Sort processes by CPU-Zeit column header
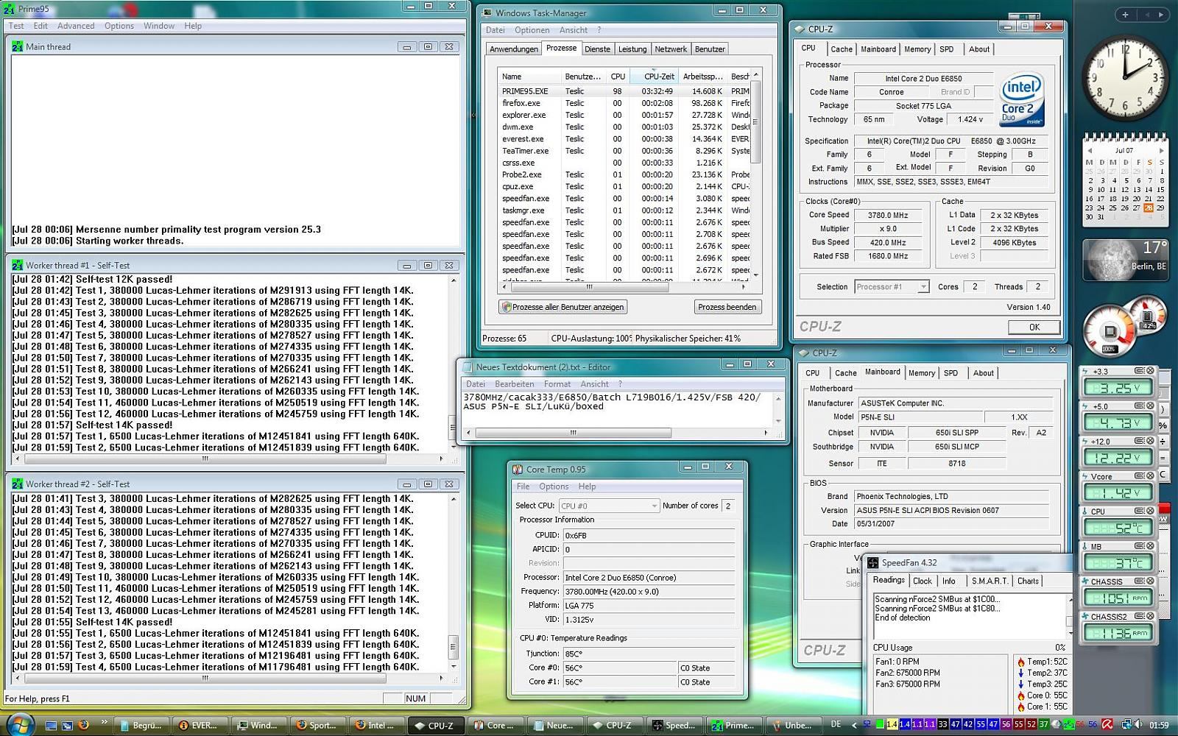Image resolution: width=1178 pixels, height=736 pixels. pyautogui.click(x=654, y=77)
